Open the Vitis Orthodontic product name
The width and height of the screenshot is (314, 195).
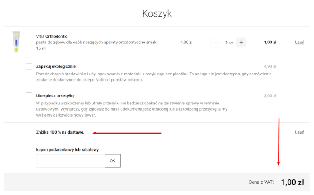[x=52, y=36]
